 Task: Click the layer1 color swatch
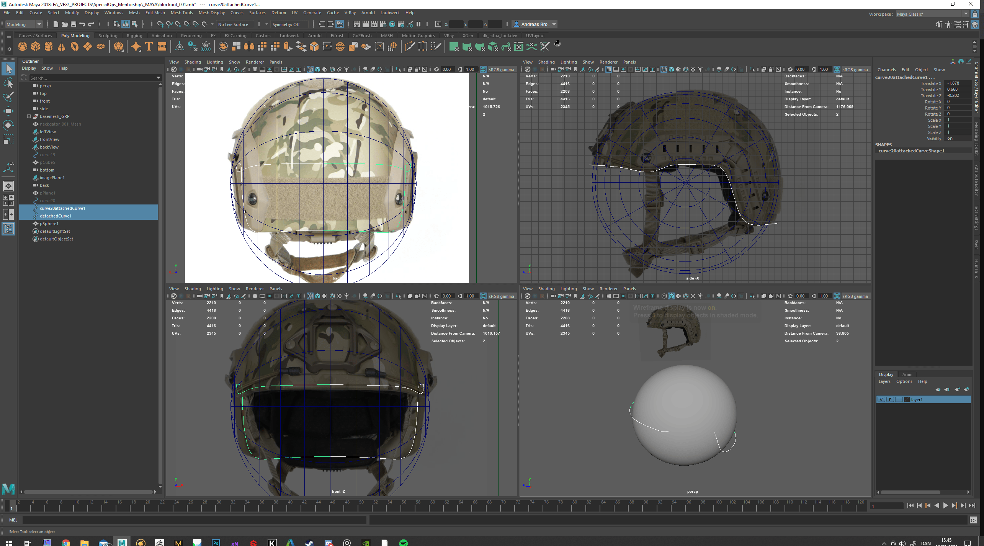(x=907, y=399)
